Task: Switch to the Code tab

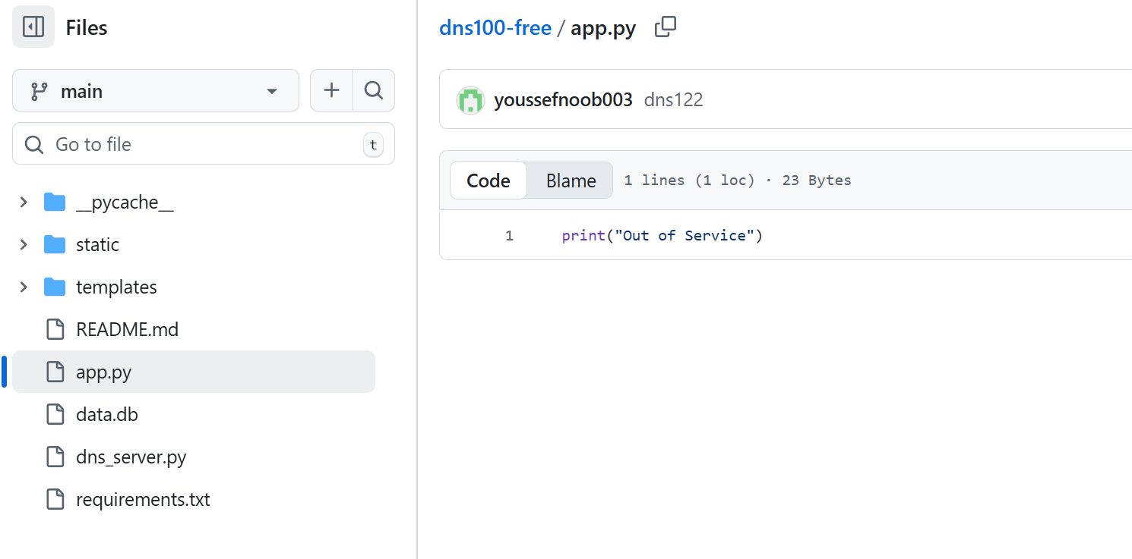Action: 489,181
